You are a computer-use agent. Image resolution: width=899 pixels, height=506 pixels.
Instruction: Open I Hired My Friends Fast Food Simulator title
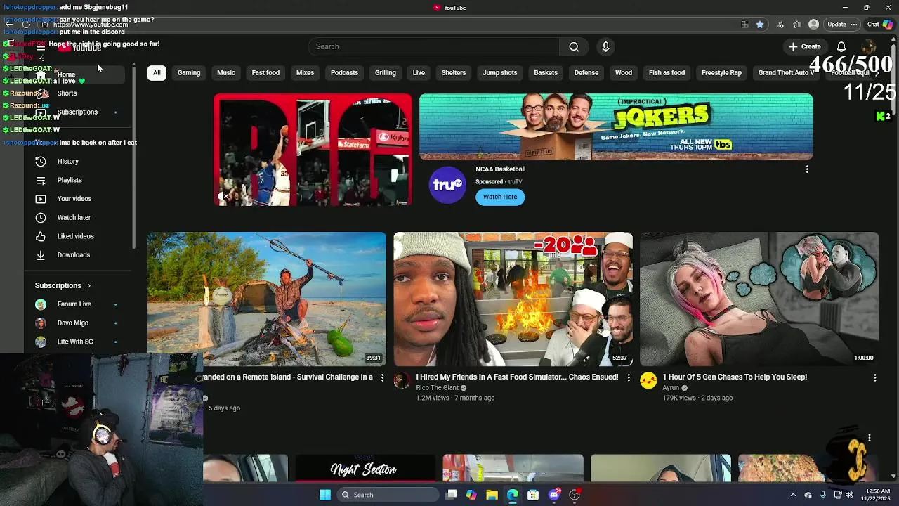(517, 377)
